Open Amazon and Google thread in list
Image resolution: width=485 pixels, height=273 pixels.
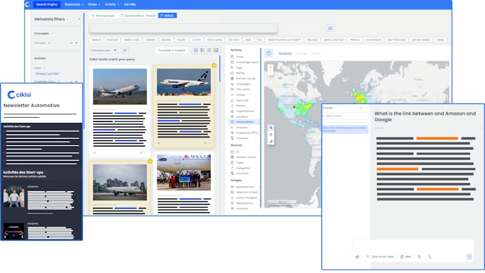point(345,129)
